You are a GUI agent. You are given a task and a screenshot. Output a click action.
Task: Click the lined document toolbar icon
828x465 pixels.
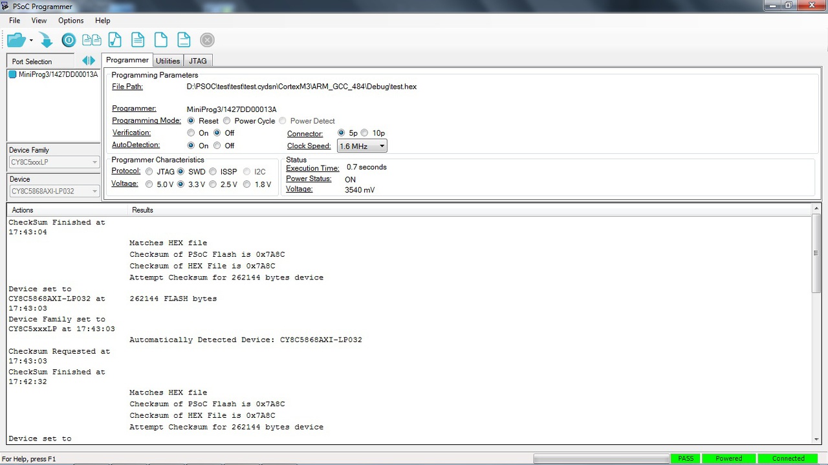click(x=138, y=40)
